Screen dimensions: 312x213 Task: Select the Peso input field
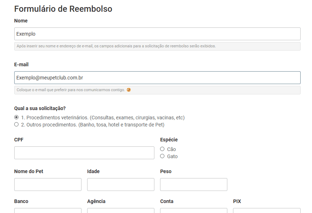pos(194,185)
